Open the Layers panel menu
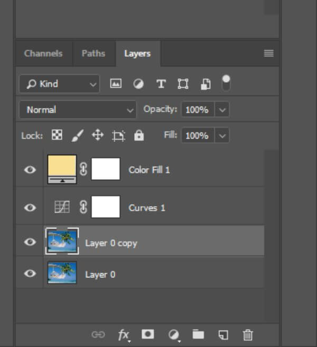Screen dimensions: 317x347 click(x=269, y=53)
